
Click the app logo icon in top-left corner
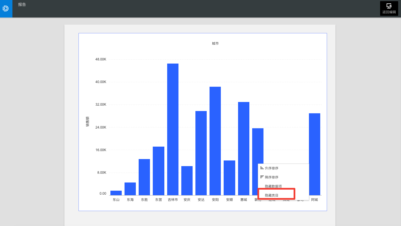click(x=6, y=8)
